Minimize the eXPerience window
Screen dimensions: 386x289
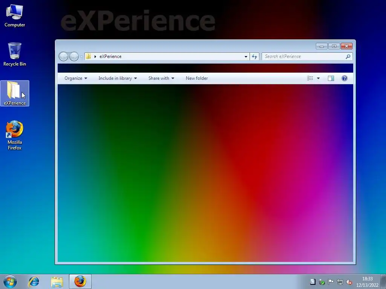[322, 46]
